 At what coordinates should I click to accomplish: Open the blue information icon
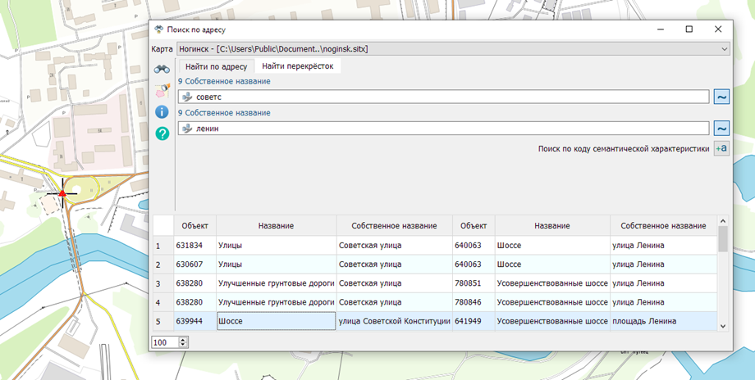point(162,111)
